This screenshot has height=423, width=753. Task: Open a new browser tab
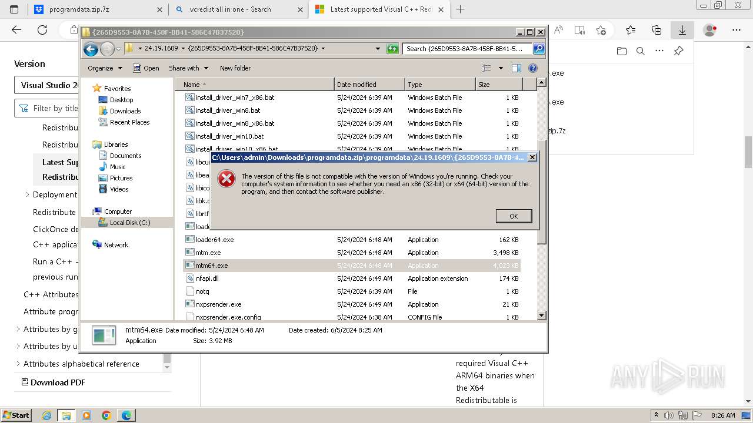coord(461,9)
